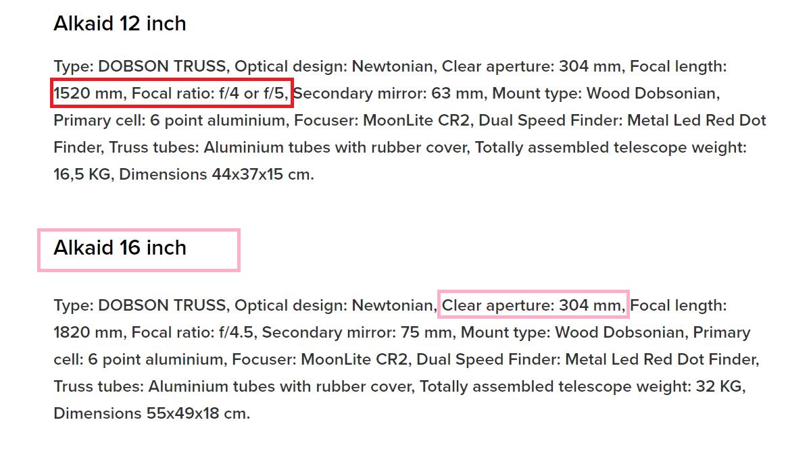Click Dimensions 55x49x18 cm text
Viewport: 786px width, 468px height.
point(151,413)
